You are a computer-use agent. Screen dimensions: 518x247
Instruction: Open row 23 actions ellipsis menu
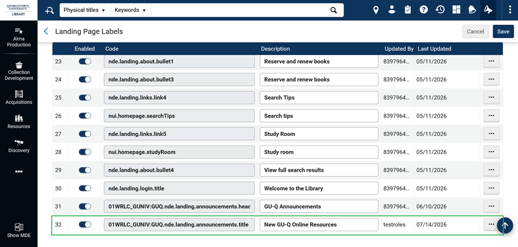[x=491, y=61]
